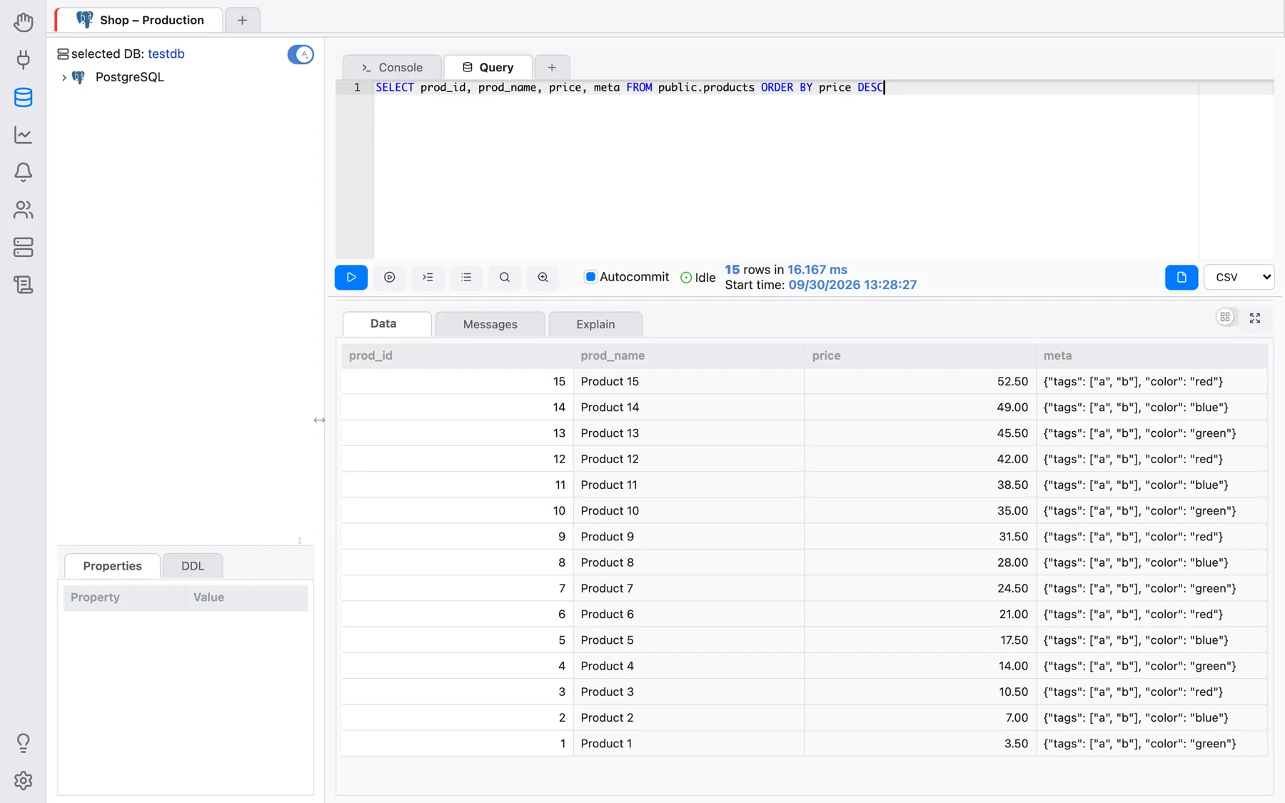
Task: Click the hand icon in the left sidebar
Action: (23, 22)
